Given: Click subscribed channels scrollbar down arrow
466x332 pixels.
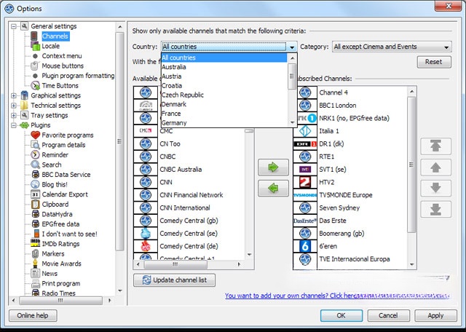Looking at the screenshot, I should click(x=411, y=264).
